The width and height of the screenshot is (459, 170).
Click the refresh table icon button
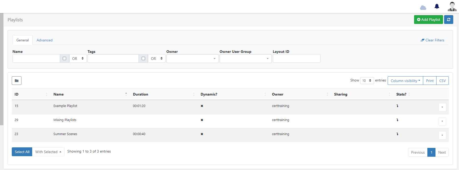point(449,20)
